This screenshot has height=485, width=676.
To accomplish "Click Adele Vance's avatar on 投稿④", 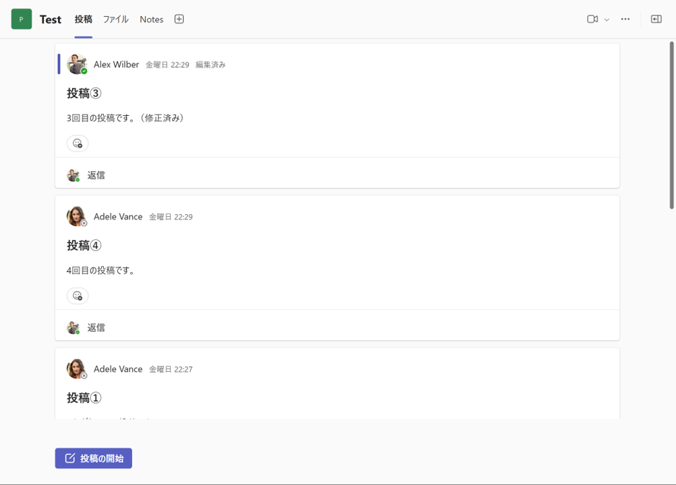I will pos(76,216).
